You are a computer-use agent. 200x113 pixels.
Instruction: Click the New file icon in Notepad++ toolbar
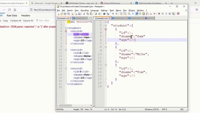[58, 14]
